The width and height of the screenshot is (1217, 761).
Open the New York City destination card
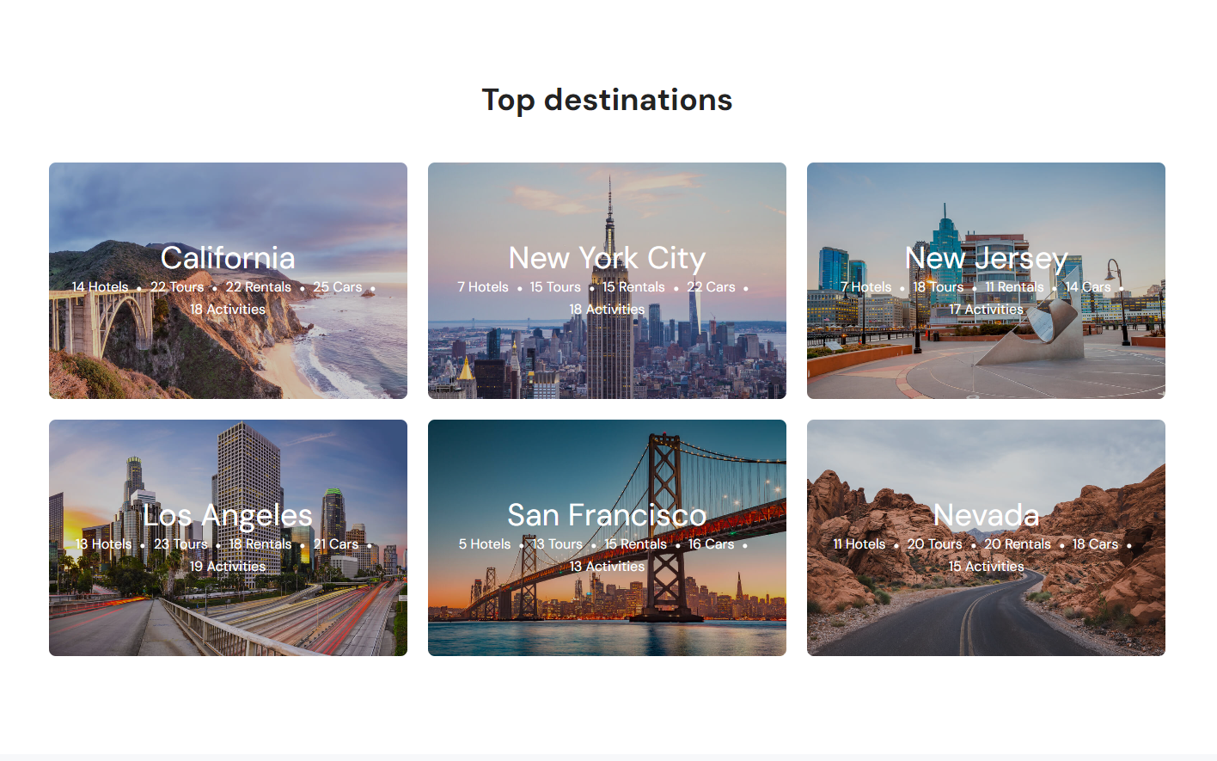pyautogui.click(x=607, y=280)
